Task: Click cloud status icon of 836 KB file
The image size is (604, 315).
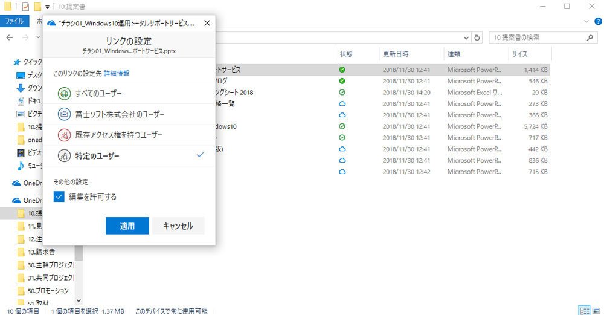Action: (342, 160)
